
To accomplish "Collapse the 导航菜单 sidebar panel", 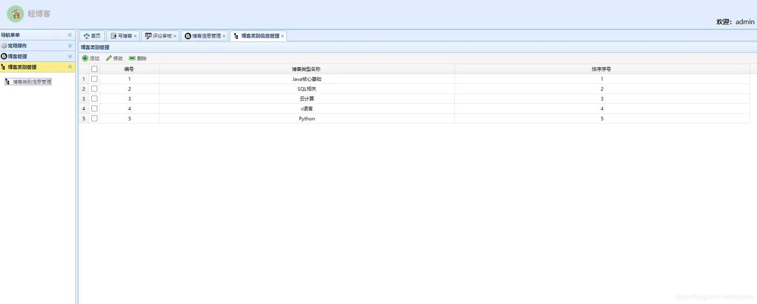I will 70,35.
